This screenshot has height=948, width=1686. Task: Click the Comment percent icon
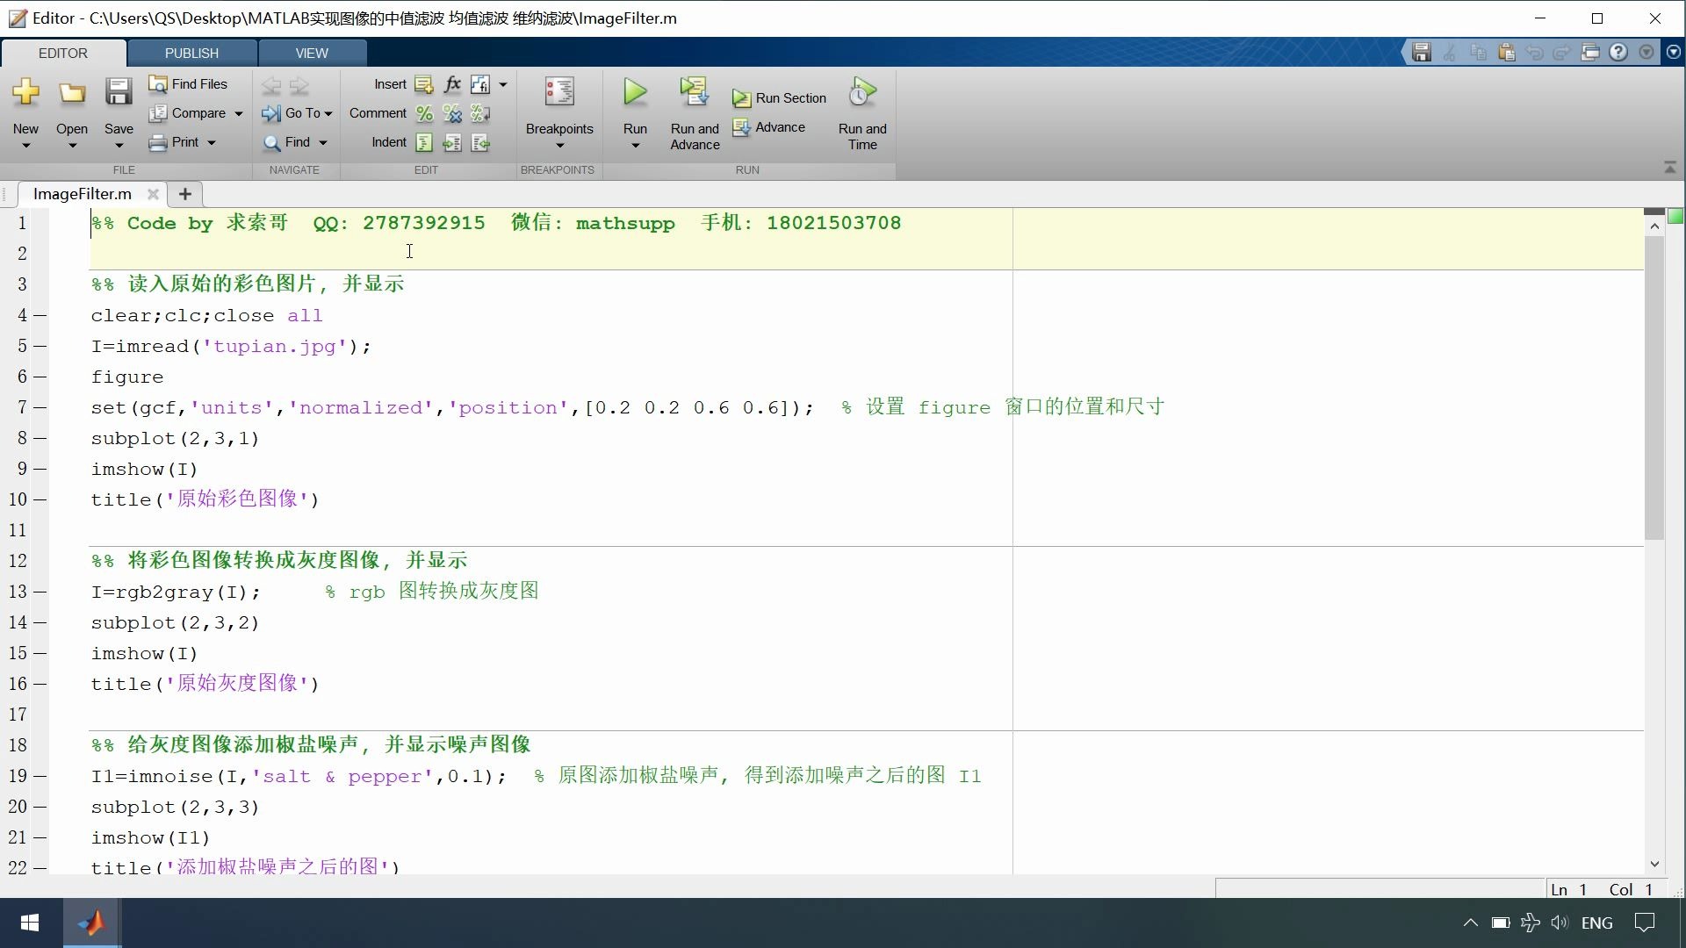click(424, 113)
